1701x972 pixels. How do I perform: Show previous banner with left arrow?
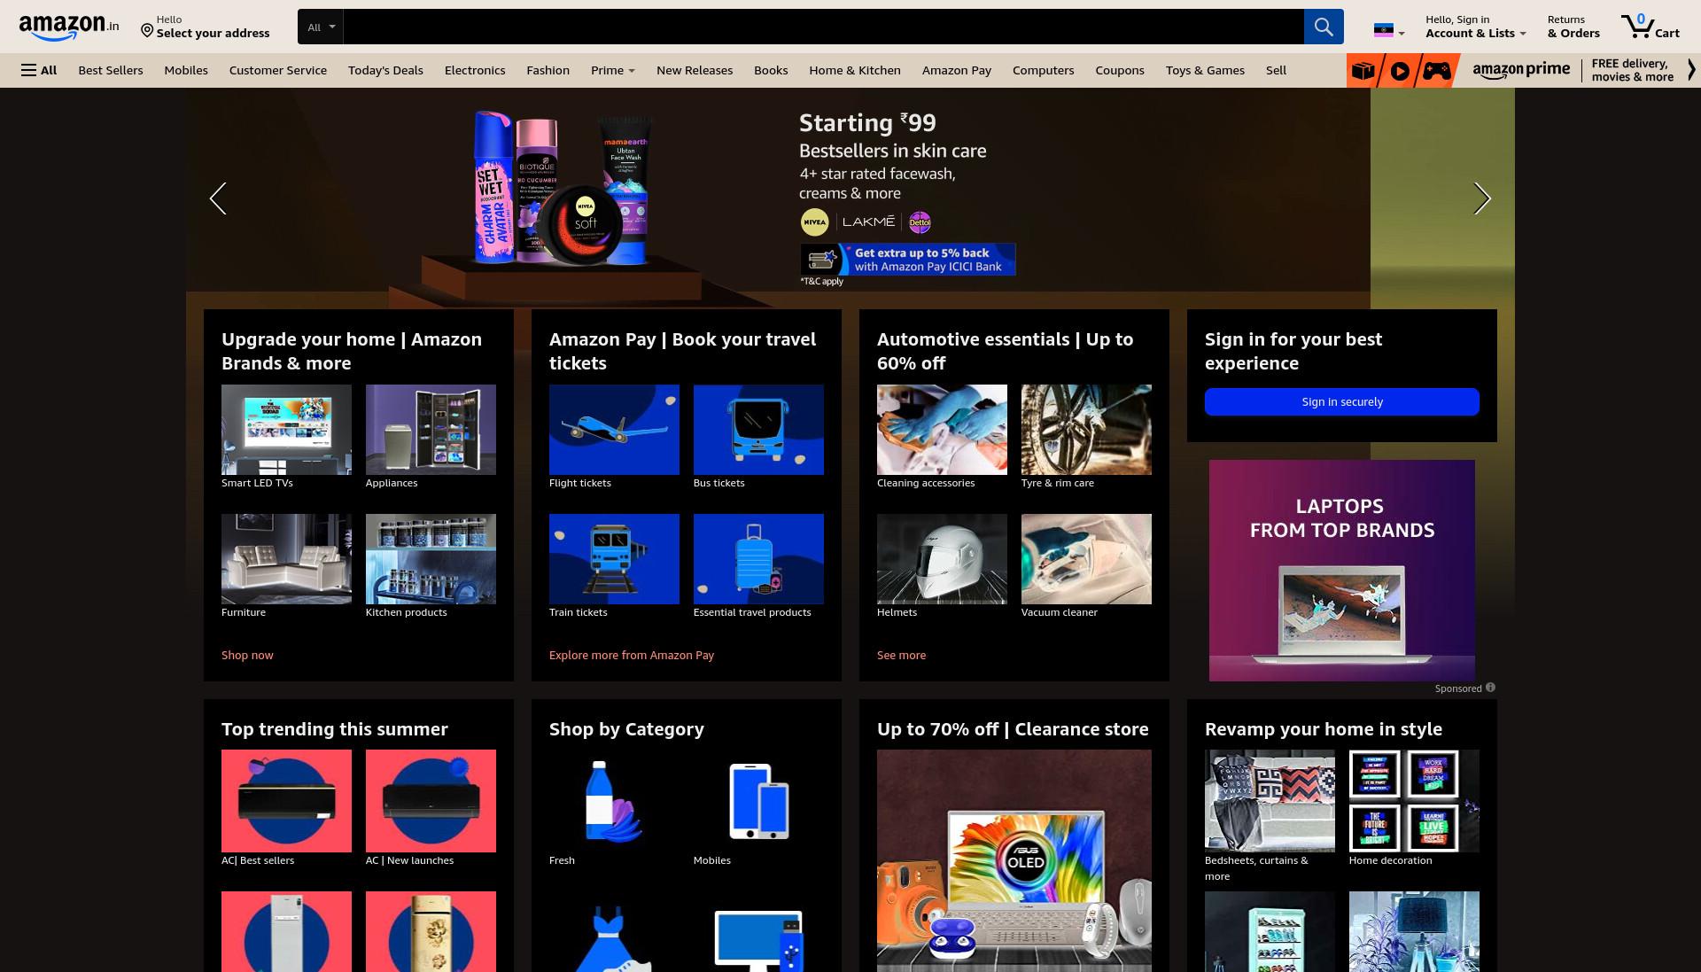point(218,198)
